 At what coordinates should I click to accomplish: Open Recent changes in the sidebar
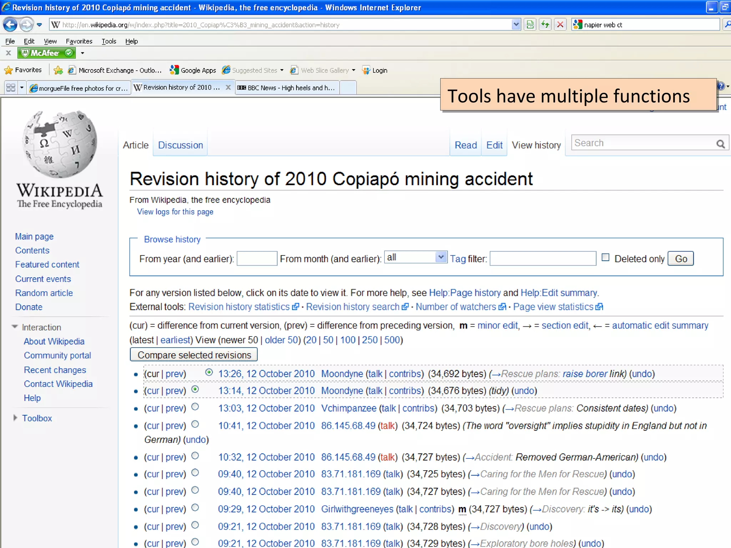click(x=55, y=370)
